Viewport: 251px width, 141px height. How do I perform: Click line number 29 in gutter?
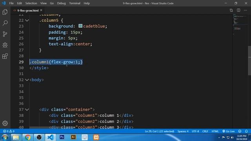(x=21, y=62)
